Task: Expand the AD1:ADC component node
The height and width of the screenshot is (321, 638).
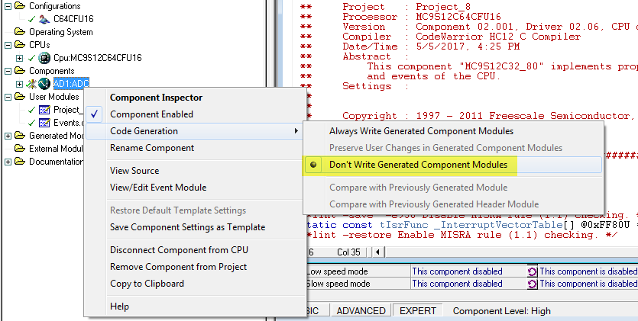Action: point(19,84)
